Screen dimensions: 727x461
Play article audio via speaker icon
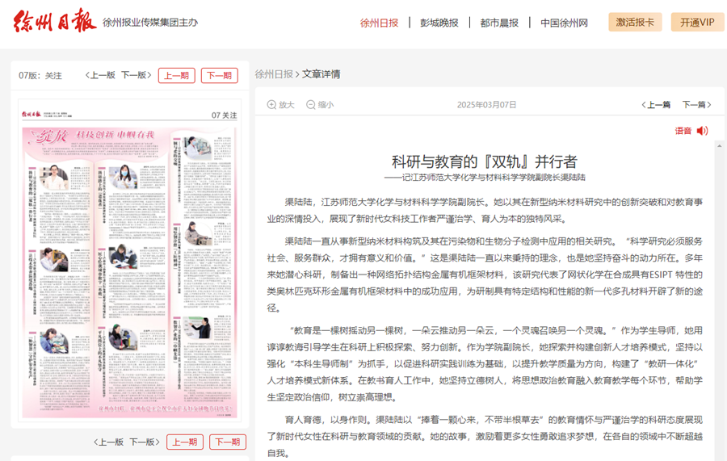pos(702,131)
